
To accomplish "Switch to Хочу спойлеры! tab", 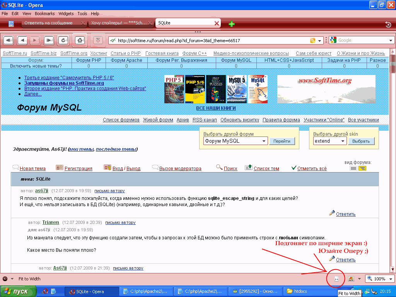I will point(119,23).
